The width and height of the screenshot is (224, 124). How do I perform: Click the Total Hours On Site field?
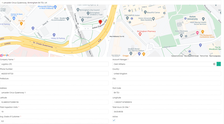[x=167, y=112]
